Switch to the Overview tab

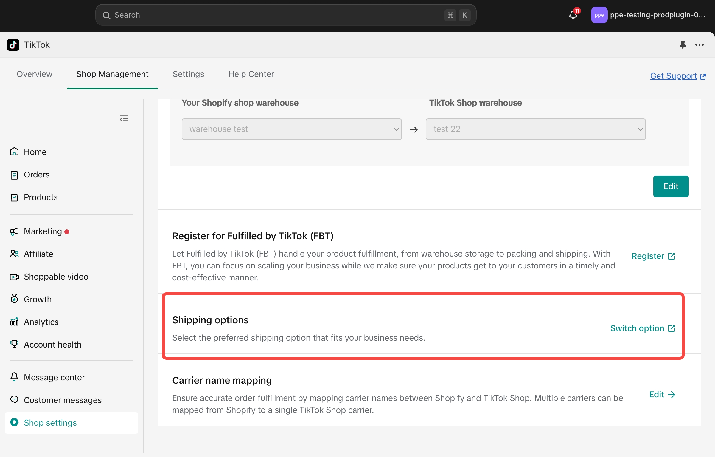coord(35,74)
